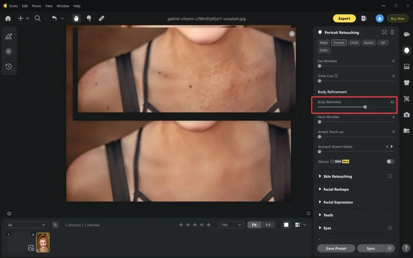Open the Help question mark icon

coord(406,248)
